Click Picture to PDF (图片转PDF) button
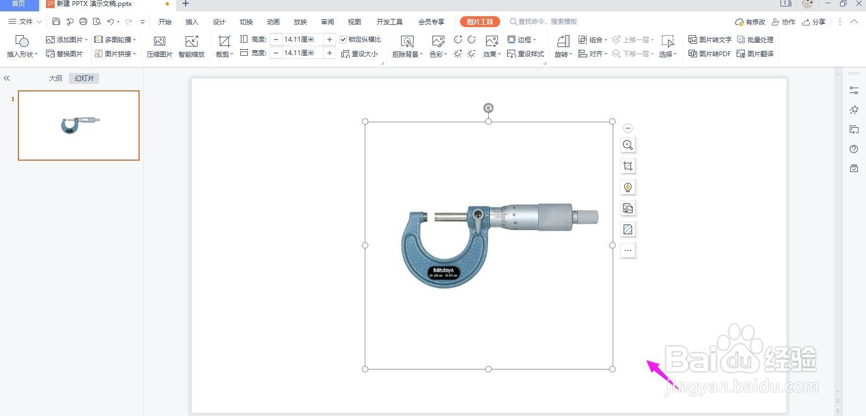Image resolution: width=866 pixels, height=416 pixels. click(x=710, y=54)
